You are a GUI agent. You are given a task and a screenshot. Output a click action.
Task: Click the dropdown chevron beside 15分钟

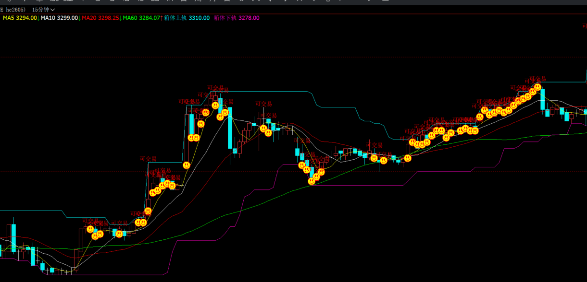[x=52, y=10]
